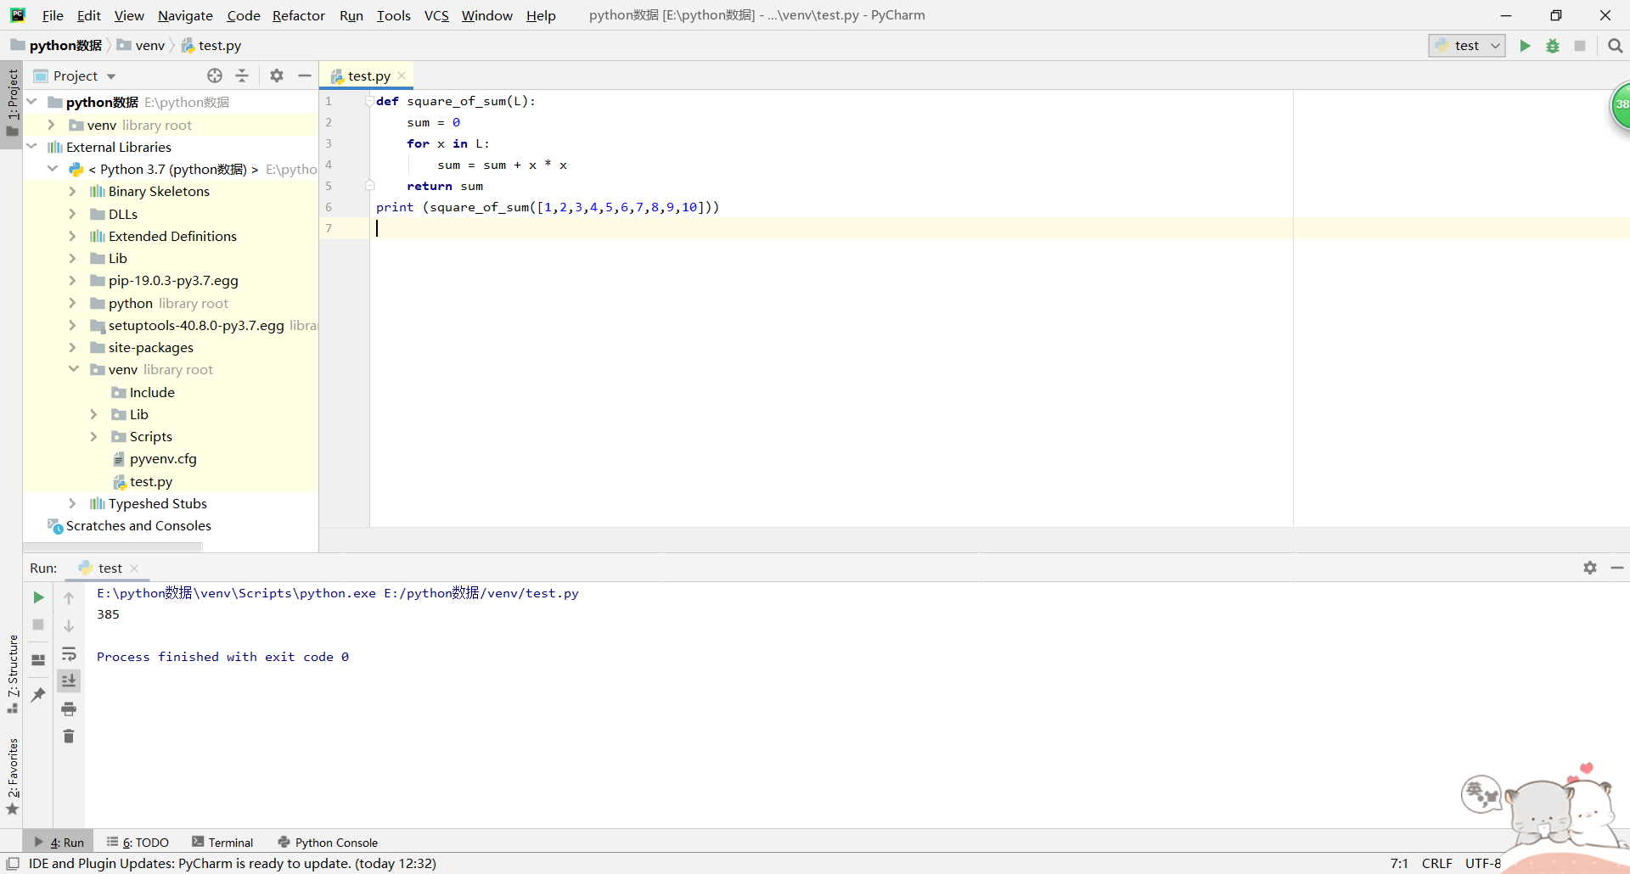Expand the top venv library root folder
The image size is (1630, 874).
[52, 125]
